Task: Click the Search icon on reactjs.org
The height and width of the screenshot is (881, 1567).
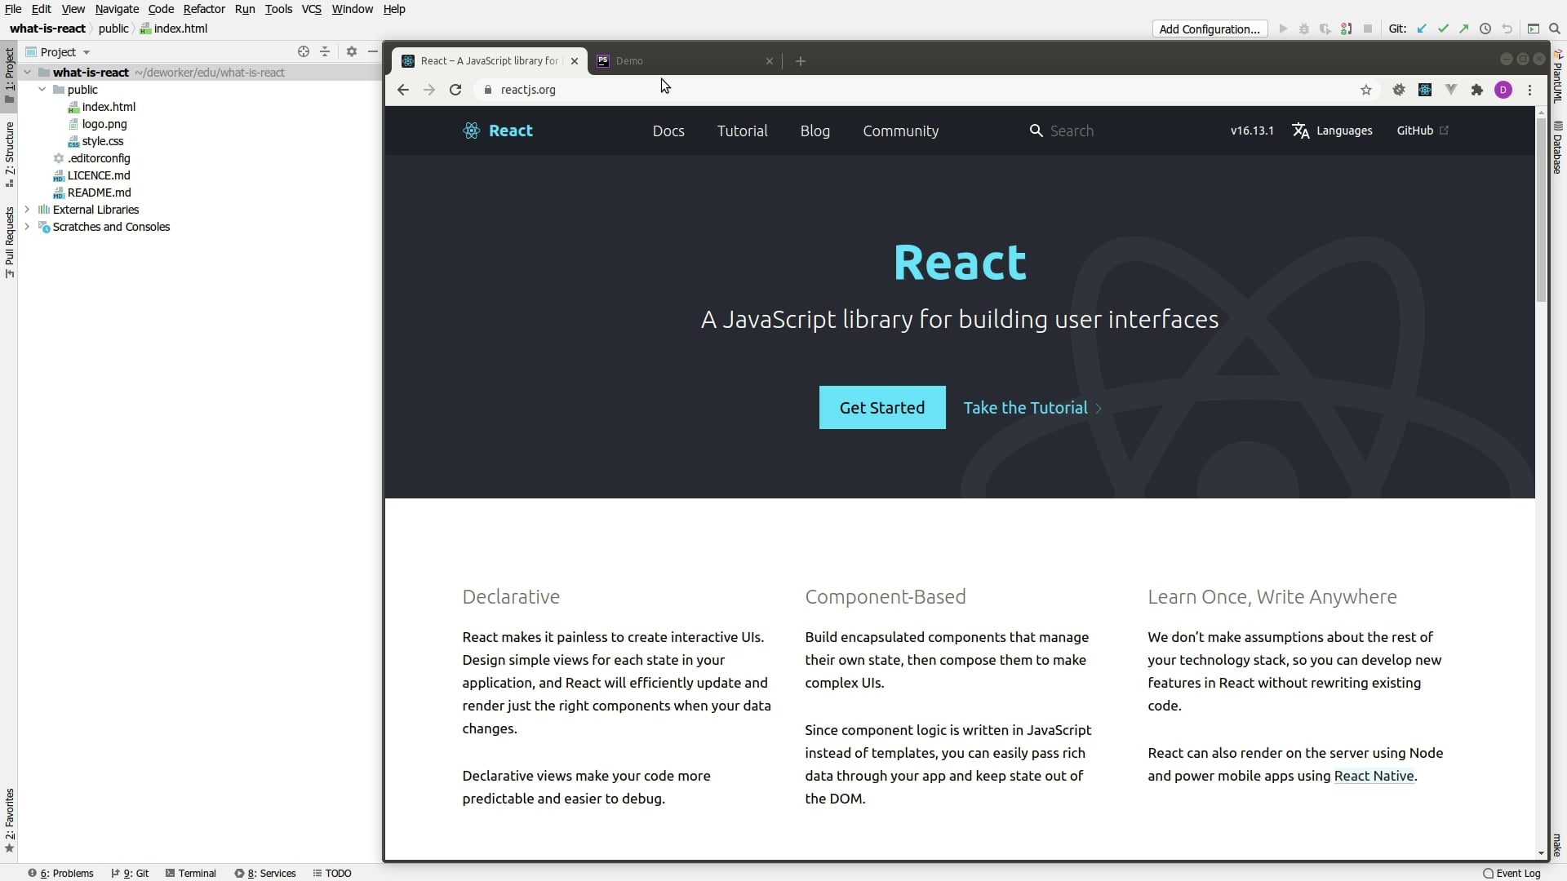Action: pos(1036,131)
